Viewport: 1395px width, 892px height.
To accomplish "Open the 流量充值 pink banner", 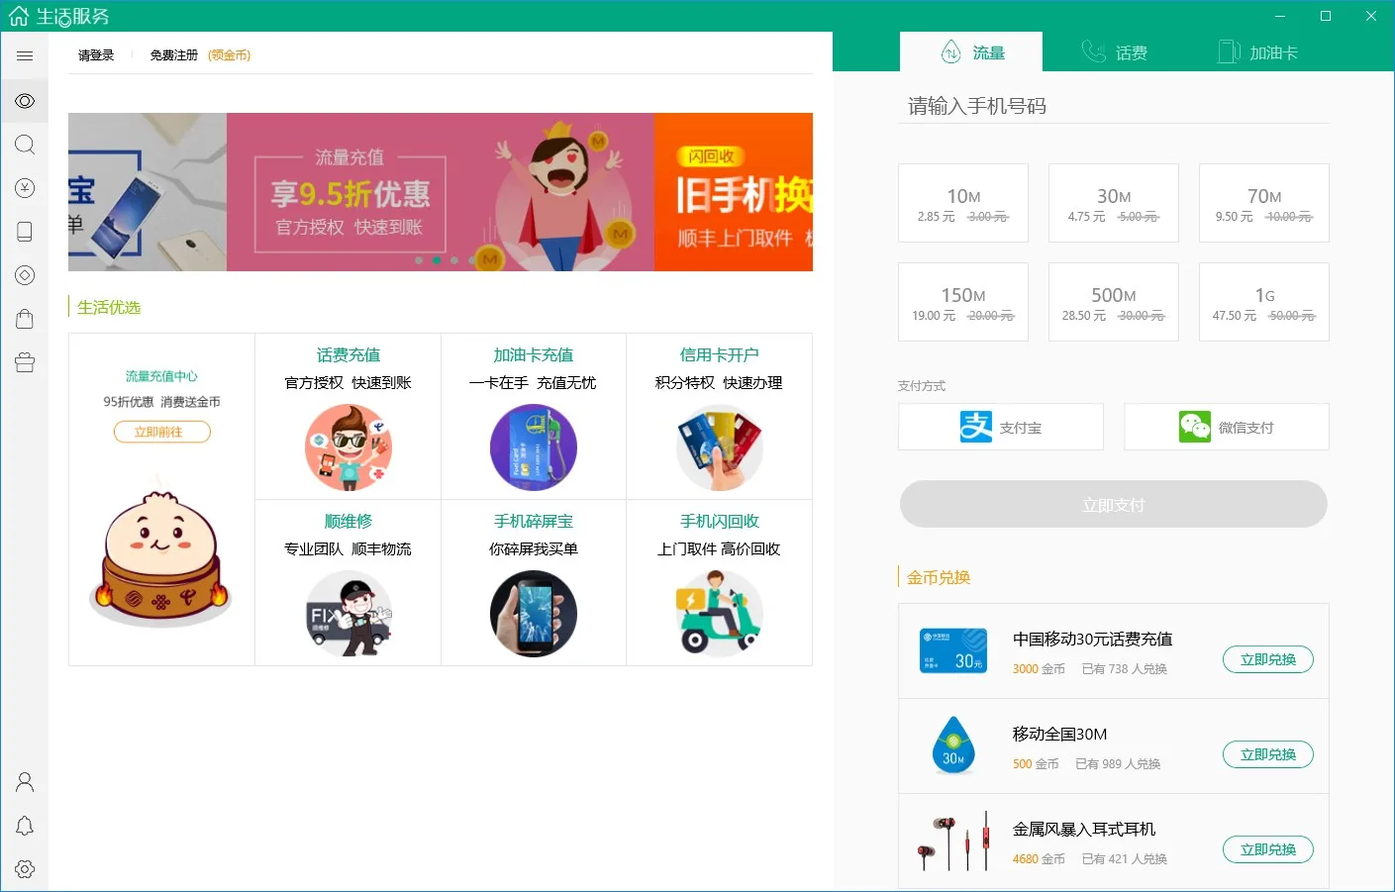I will click(x=441, y=192).
